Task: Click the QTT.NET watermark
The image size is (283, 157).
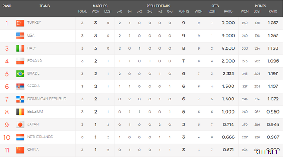Action: [267, 152]
